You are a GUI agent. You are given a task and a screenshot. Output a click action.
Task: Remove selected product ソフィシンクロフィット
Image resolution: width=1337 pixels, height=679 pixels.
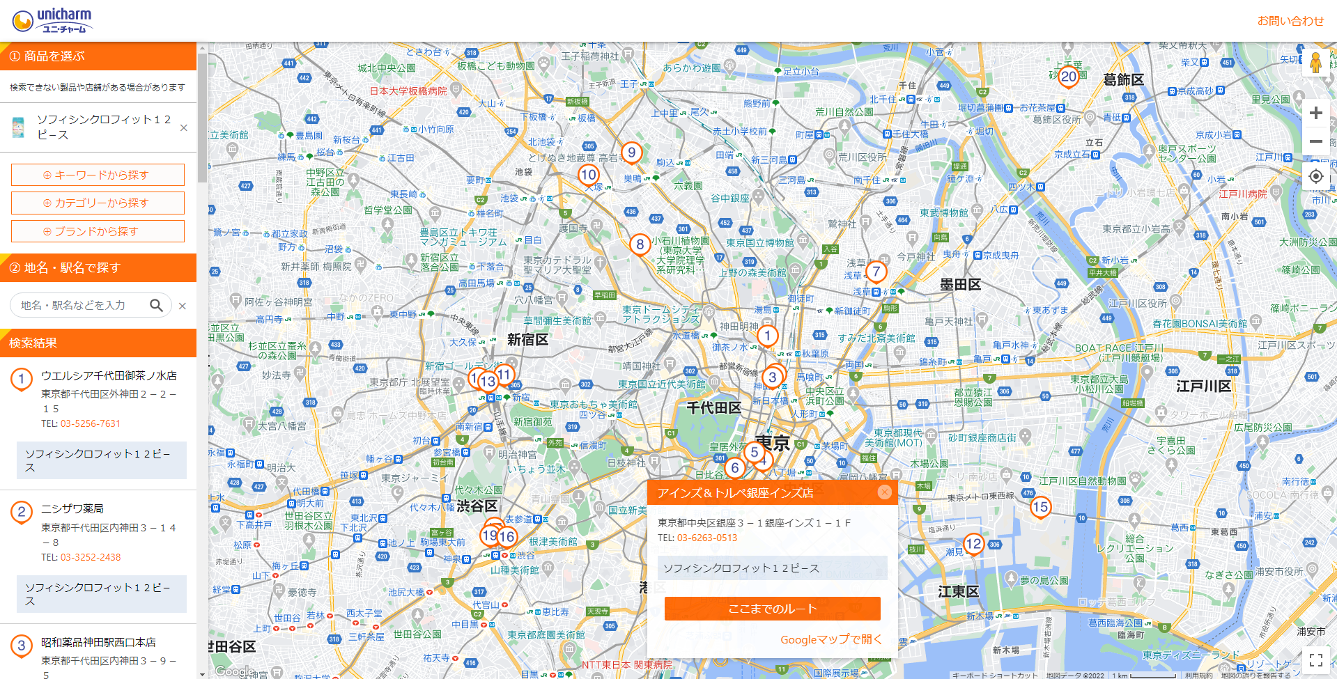[183, 127]
